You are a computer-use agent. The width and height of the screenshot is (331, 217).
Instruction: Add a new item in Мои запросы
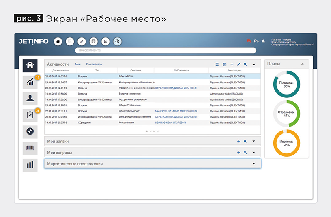click(239, 153)
